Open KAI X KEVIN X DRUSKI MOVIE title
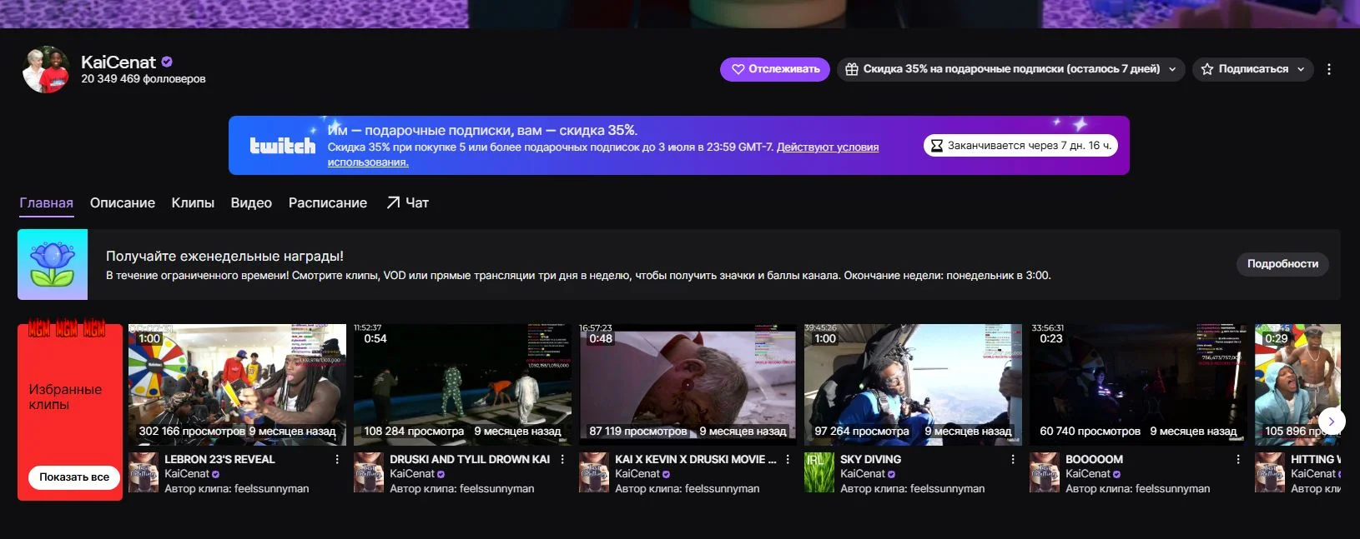Image resolution: width=1360 pixels, height=539 pixels. click(695, 459)
